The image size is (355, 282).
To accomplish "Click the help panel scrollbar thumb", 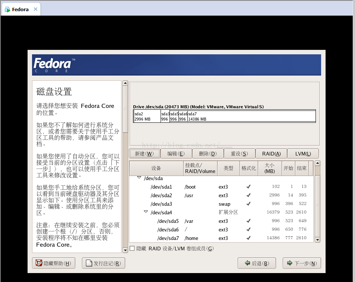I will tap(125, 109).
